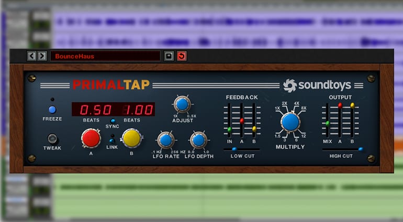Viewport: 403px width, 222px height.
Task: Click the red A delay knob
Action: point(91,138)
